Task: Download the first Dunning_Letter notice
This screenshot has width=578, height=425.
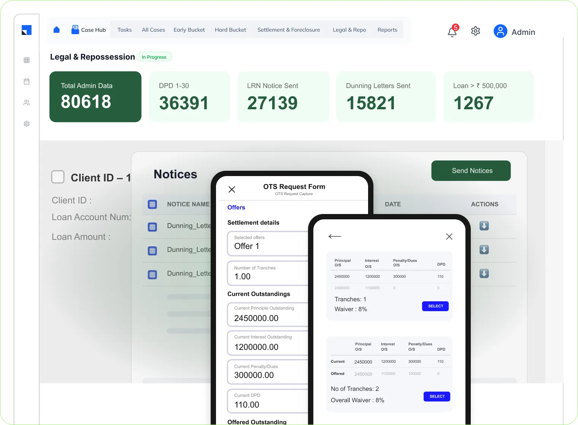Action: pos(484,226)
